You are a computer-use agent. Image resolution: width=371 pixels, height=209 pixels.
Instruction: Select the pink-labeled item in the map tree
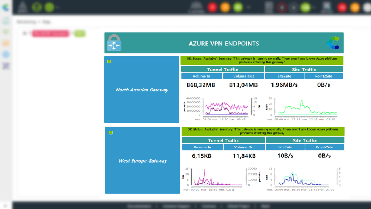coord(50,34)
